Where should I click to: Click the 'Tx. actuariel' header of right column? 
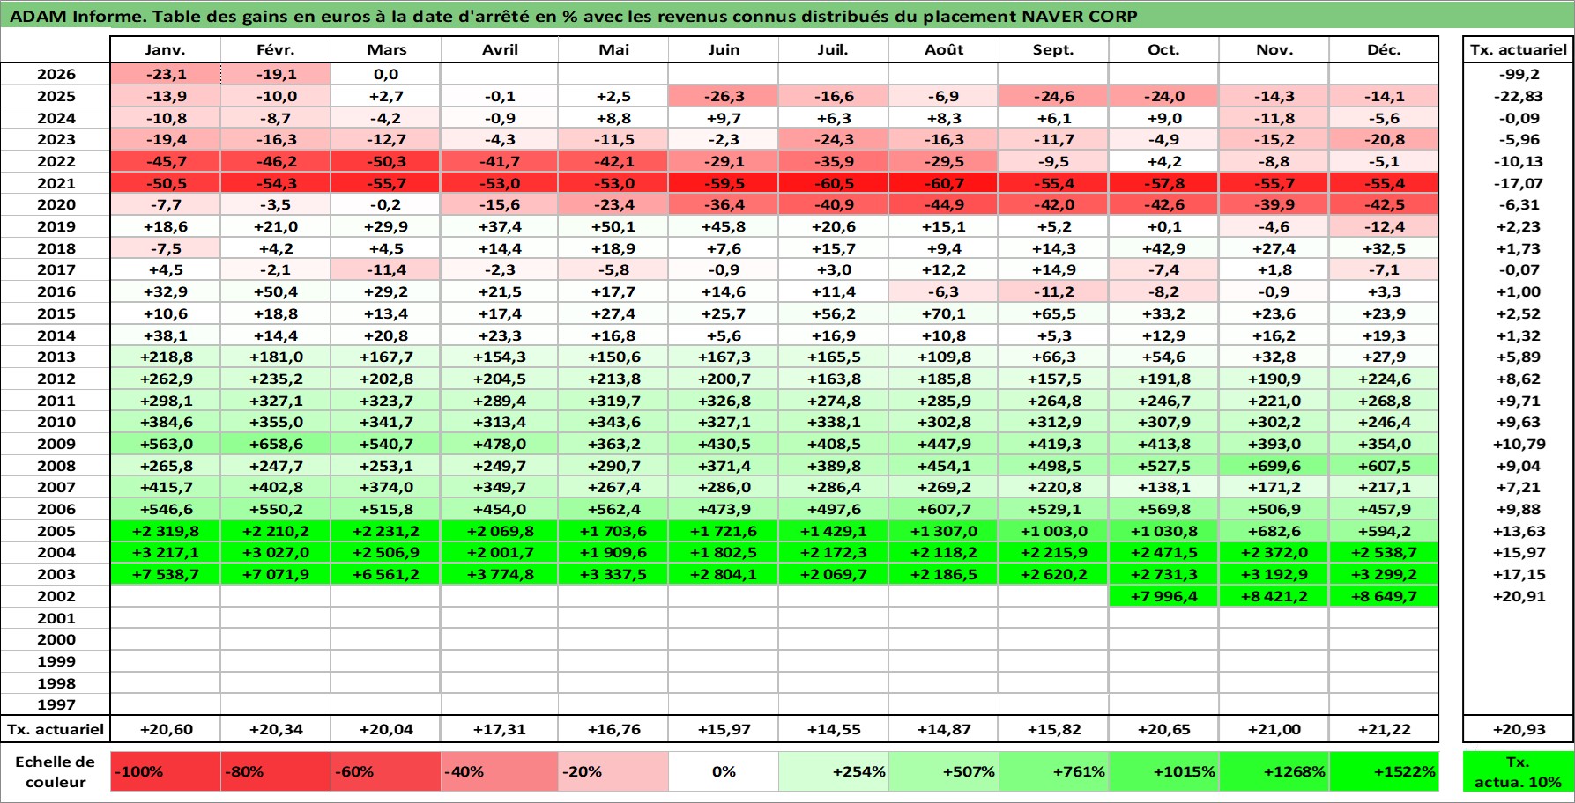(x=1518, y=50)
